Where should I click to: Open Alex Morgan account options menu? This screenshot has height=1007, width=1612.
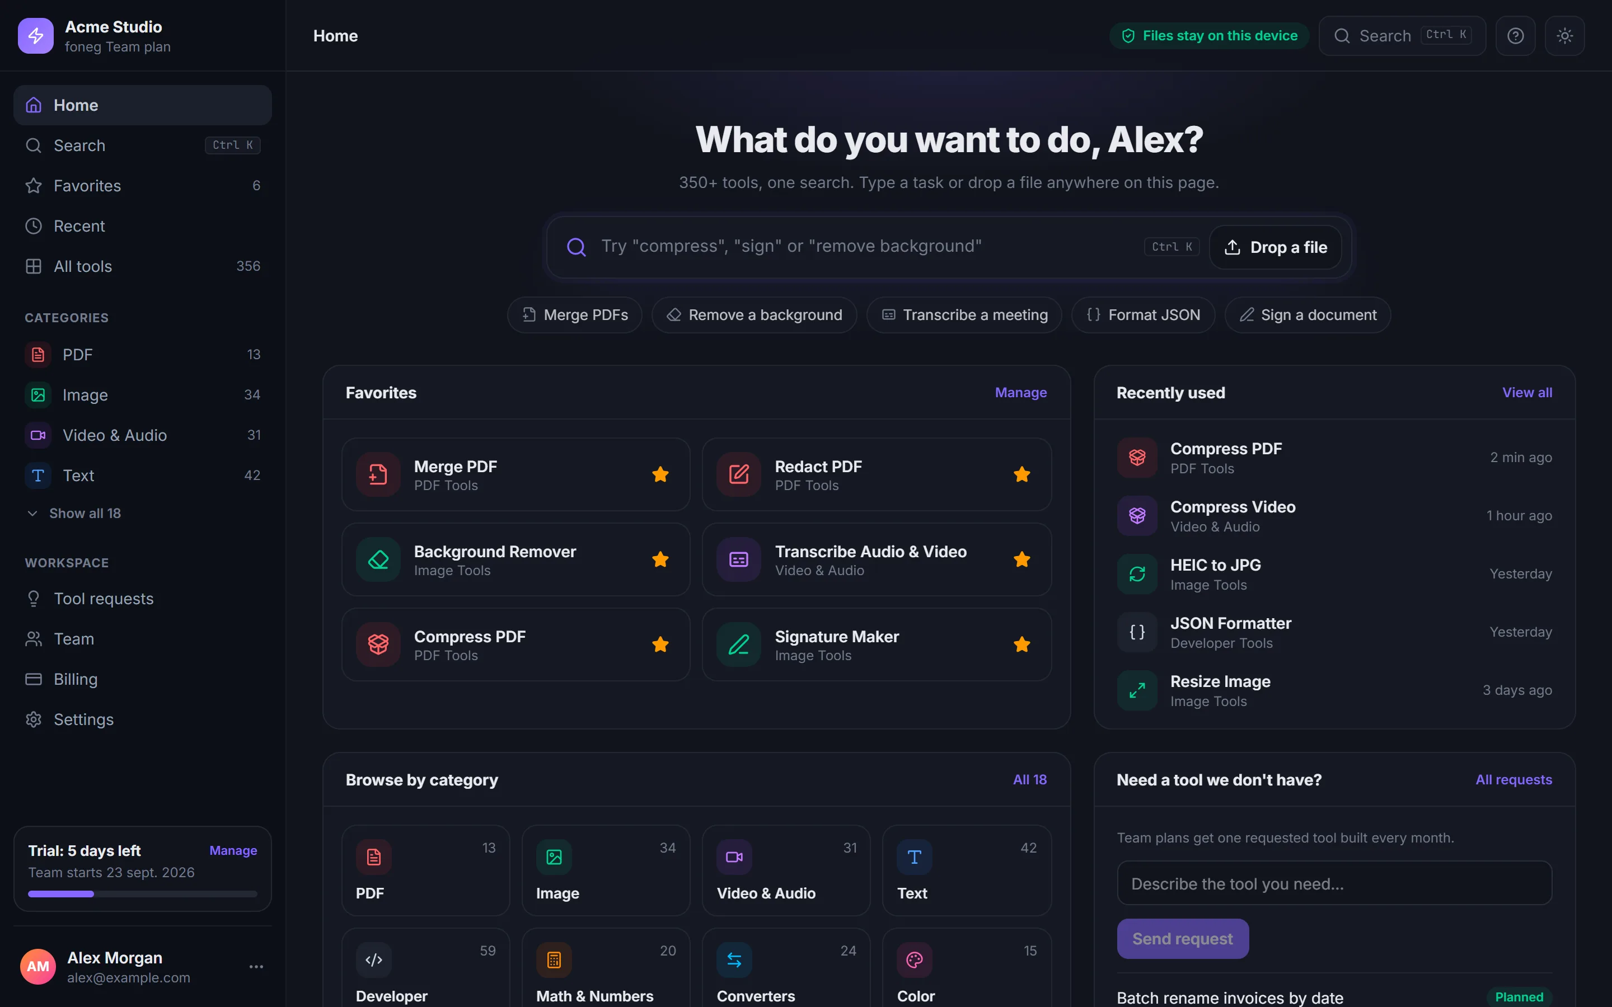(256, 967)
